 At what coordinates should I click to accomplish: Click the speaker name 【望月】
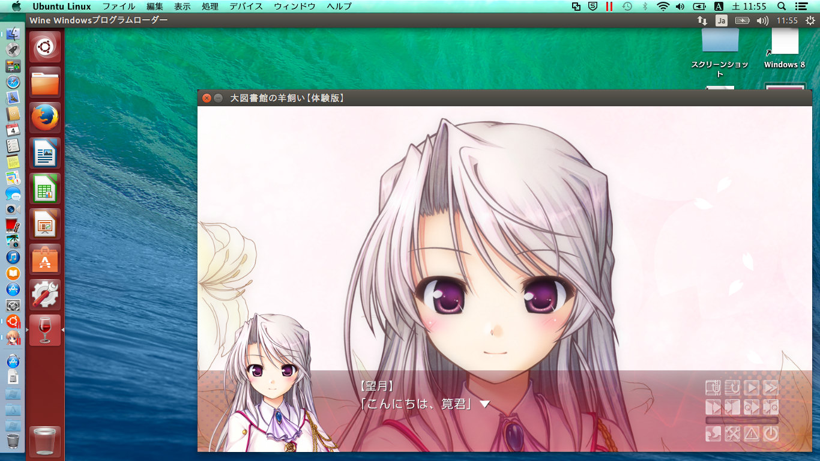pyautogui.click(x=376, y=386)
